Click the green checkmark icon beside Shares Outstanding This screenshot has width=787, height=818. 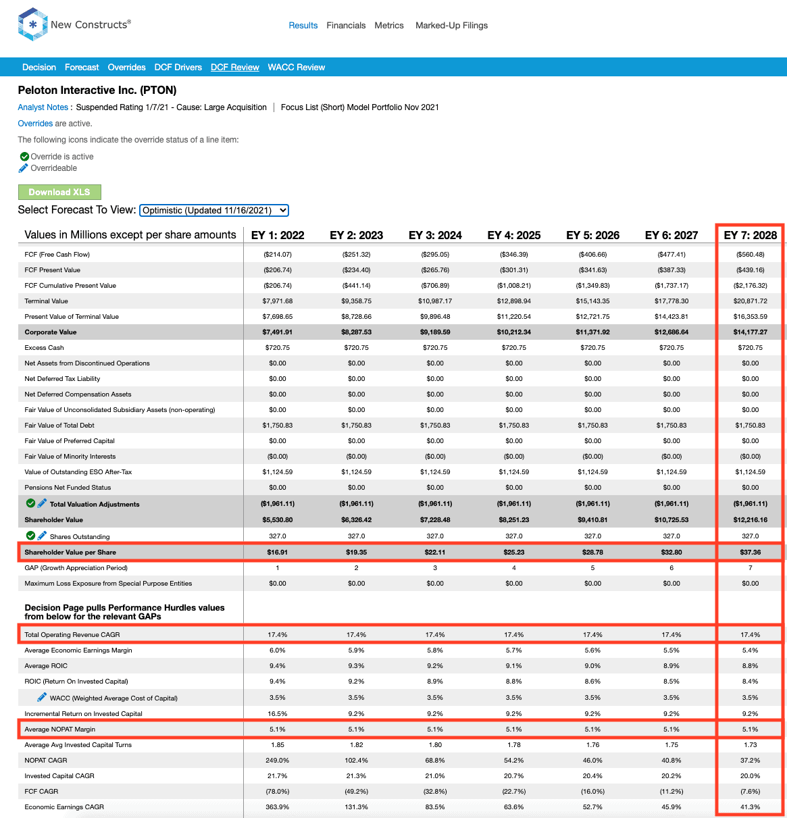[30, 536]
